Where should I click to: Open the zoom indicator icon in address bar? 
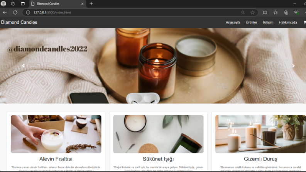[243, 12]
